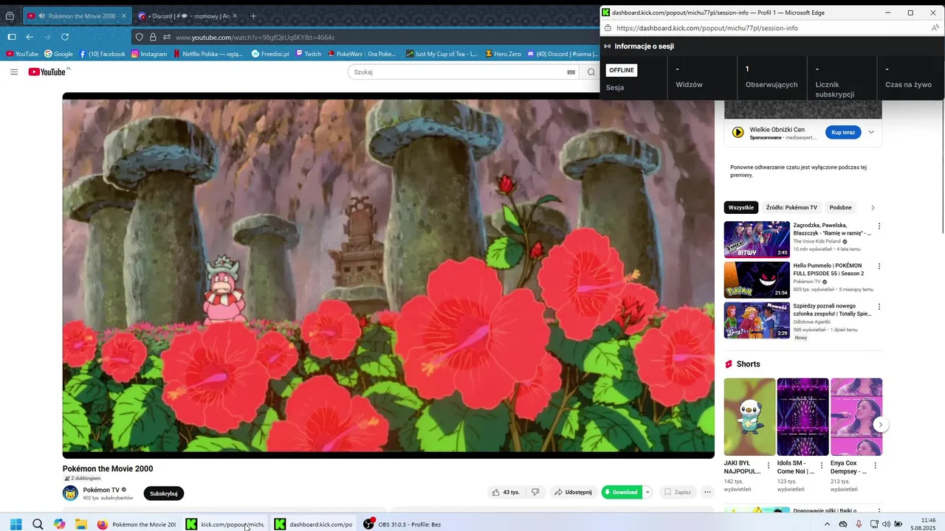Expand the sponsored ad chevron
945x531 pixels.
871,132
